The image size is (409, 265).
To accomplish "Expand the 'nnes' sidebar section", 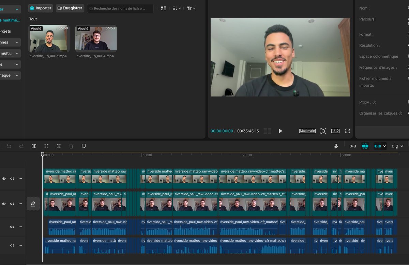I will click(10, 42).
